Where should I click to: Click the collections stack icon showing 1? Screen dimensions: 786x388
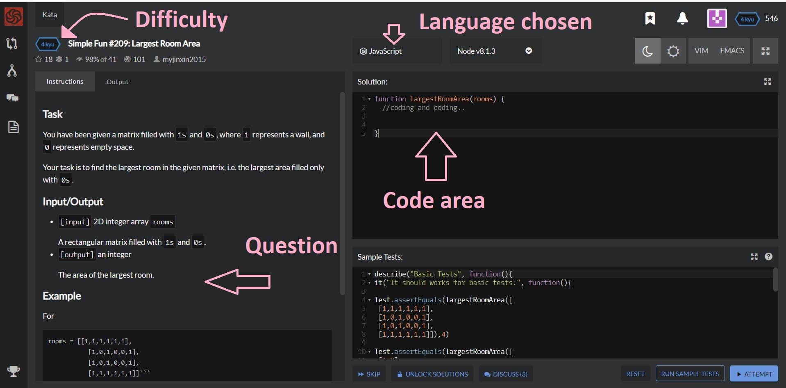[59, 59]
